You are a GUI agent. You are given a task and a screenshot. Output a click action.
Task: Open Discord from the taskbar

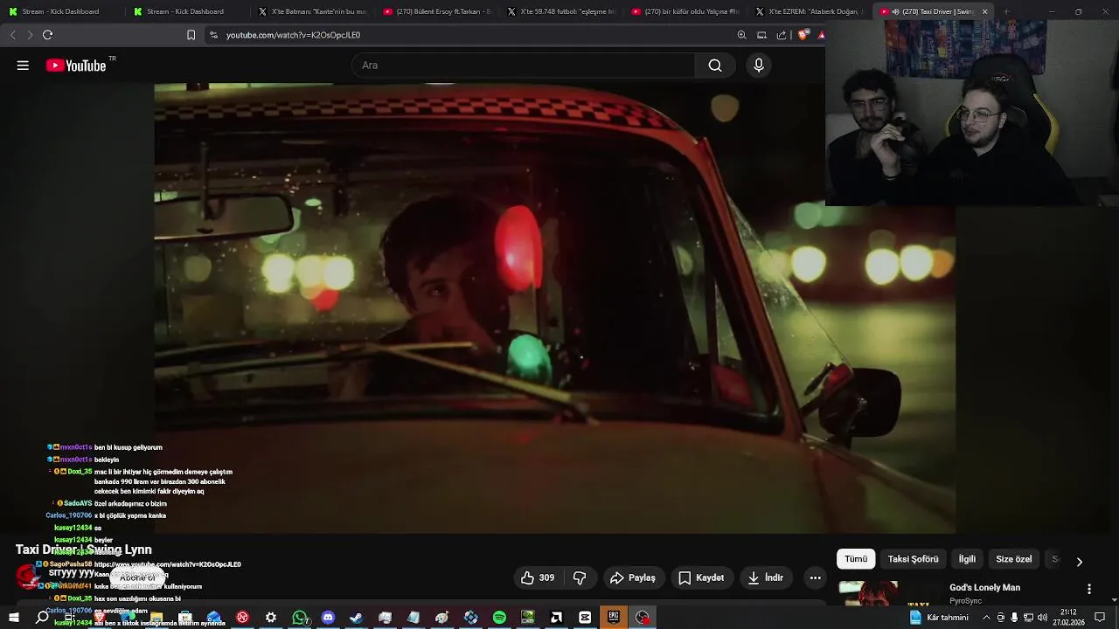tap(328, 618)
